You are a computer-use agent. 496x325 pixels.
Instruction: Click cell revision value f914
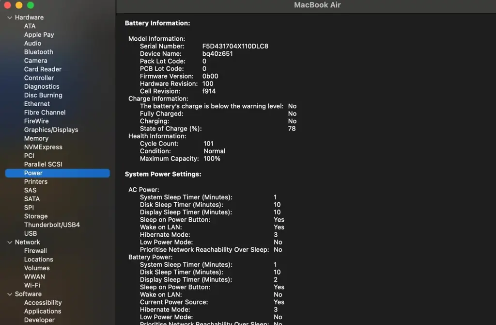(209, 91)
